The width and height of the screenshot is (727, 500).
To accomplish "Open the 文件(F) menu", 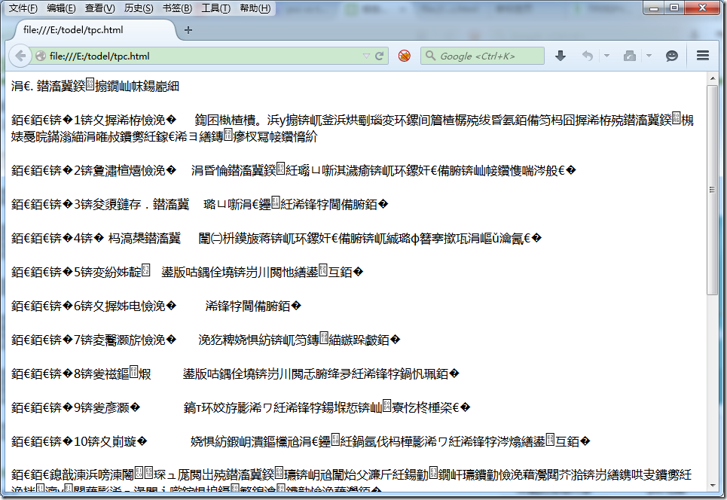I will (x=23, y=8).
